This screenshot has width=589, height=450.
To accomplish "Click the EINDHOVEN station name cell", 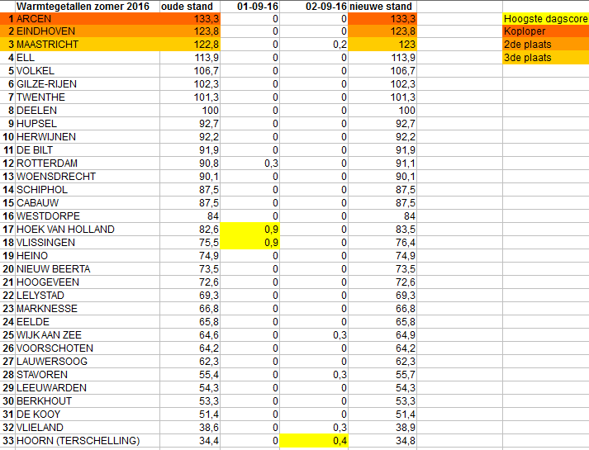I will [88, 31].
